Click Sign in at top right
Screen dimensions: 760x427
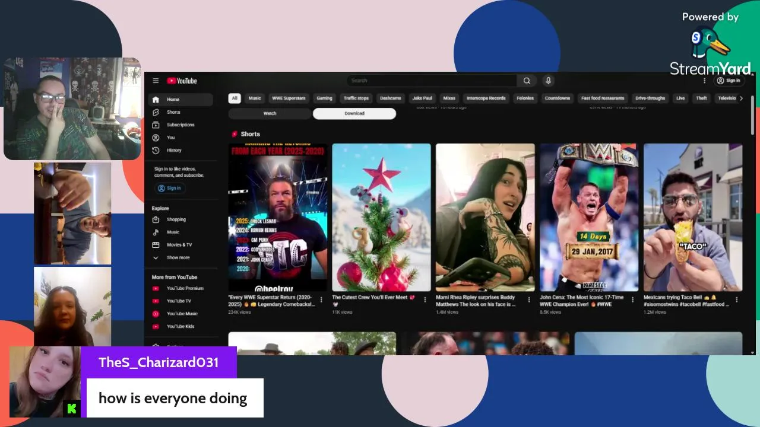tap(729, 81)
